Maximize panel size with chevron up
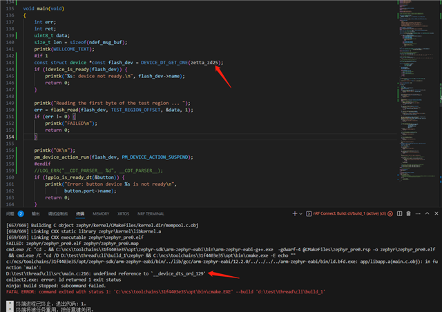The height and width of the screenshot is (312, 442). point(428,214)
